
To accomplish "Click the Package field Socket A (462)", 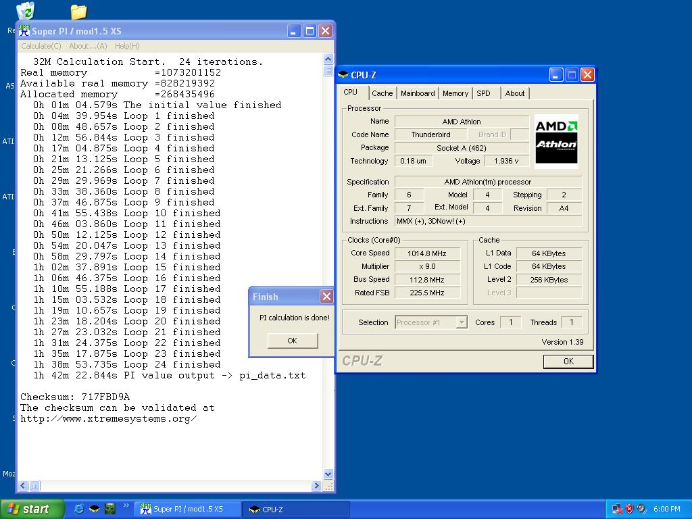I will click(x=462, y=148).
